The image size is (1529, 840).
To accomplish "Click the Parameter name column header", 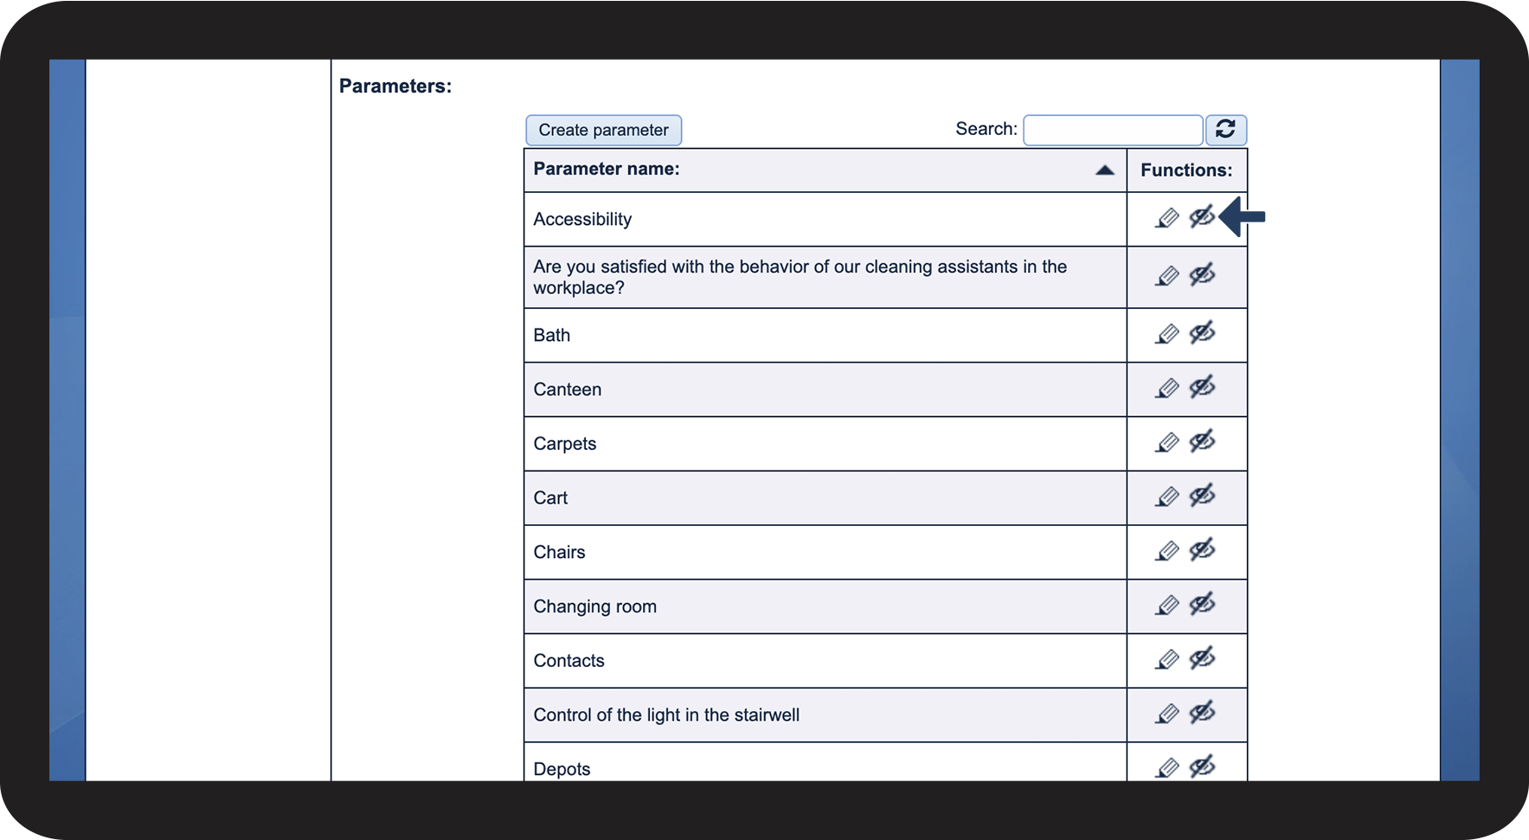I will [x=607, y=170].
